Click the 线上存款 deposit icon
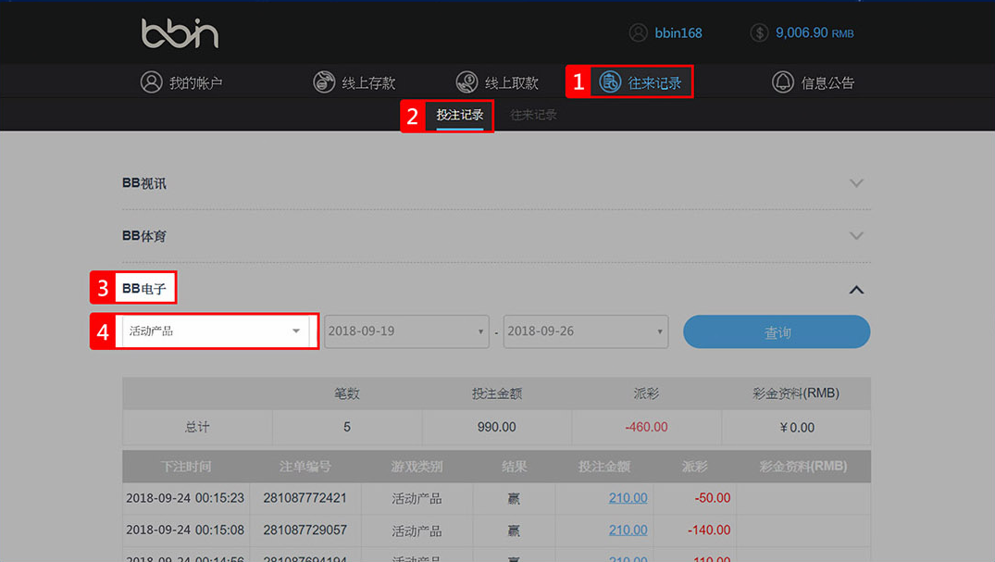 click(x=324, y=81)
